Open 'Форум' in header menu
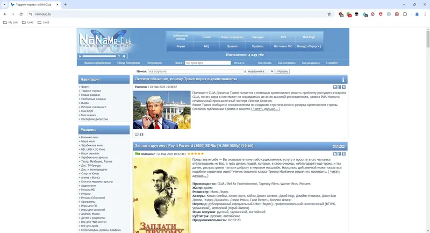Screen dimensions: 430x233 click(181, 46)
